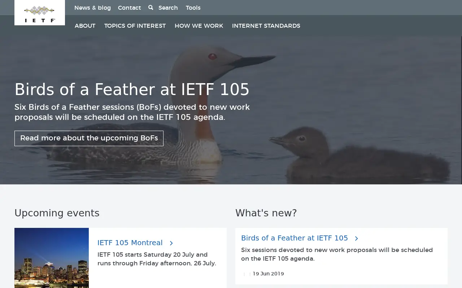
Task: Open the Search text link
Action: click(x=168, y=8)
